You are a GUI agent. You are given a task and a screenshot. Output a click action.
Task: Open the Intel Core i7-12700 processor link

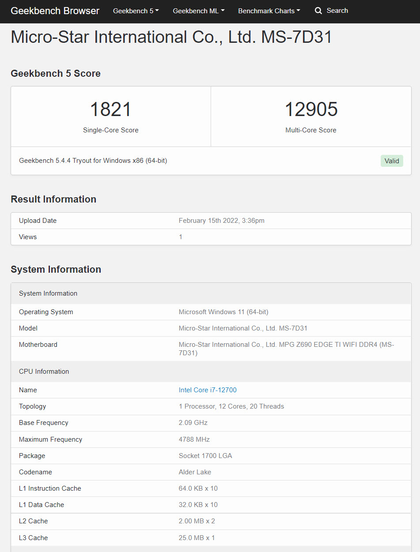point(208,390)
